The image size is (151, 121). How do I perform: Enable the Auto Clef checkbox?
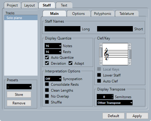click(x=99, y=81)
